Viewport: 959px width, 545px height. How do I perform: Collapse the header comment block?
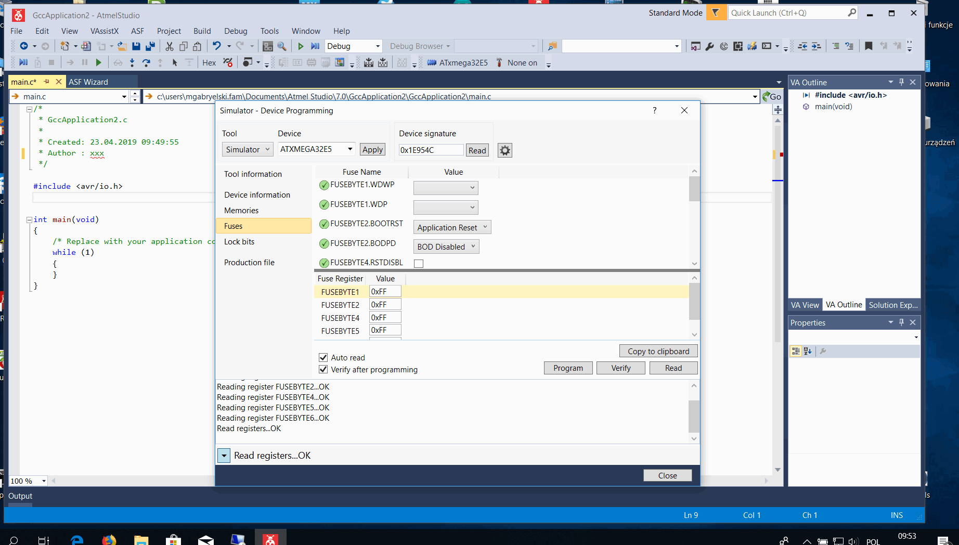(x=29, y=109)
